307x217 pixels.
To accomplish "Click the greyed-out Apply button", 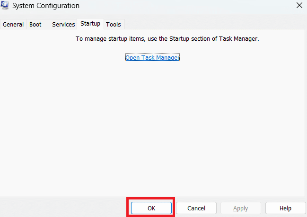I will click(241, 208).
